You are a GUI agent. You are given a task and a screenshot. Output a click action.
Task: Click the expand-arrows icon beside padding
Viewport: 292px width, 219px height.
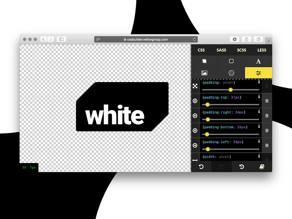(195, 86)
